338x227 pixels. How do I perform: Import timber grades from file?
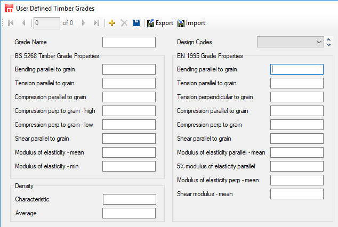191,23
